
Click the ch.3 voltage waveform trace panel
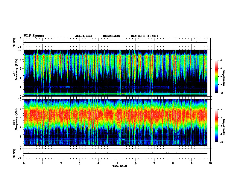[117, 153]
